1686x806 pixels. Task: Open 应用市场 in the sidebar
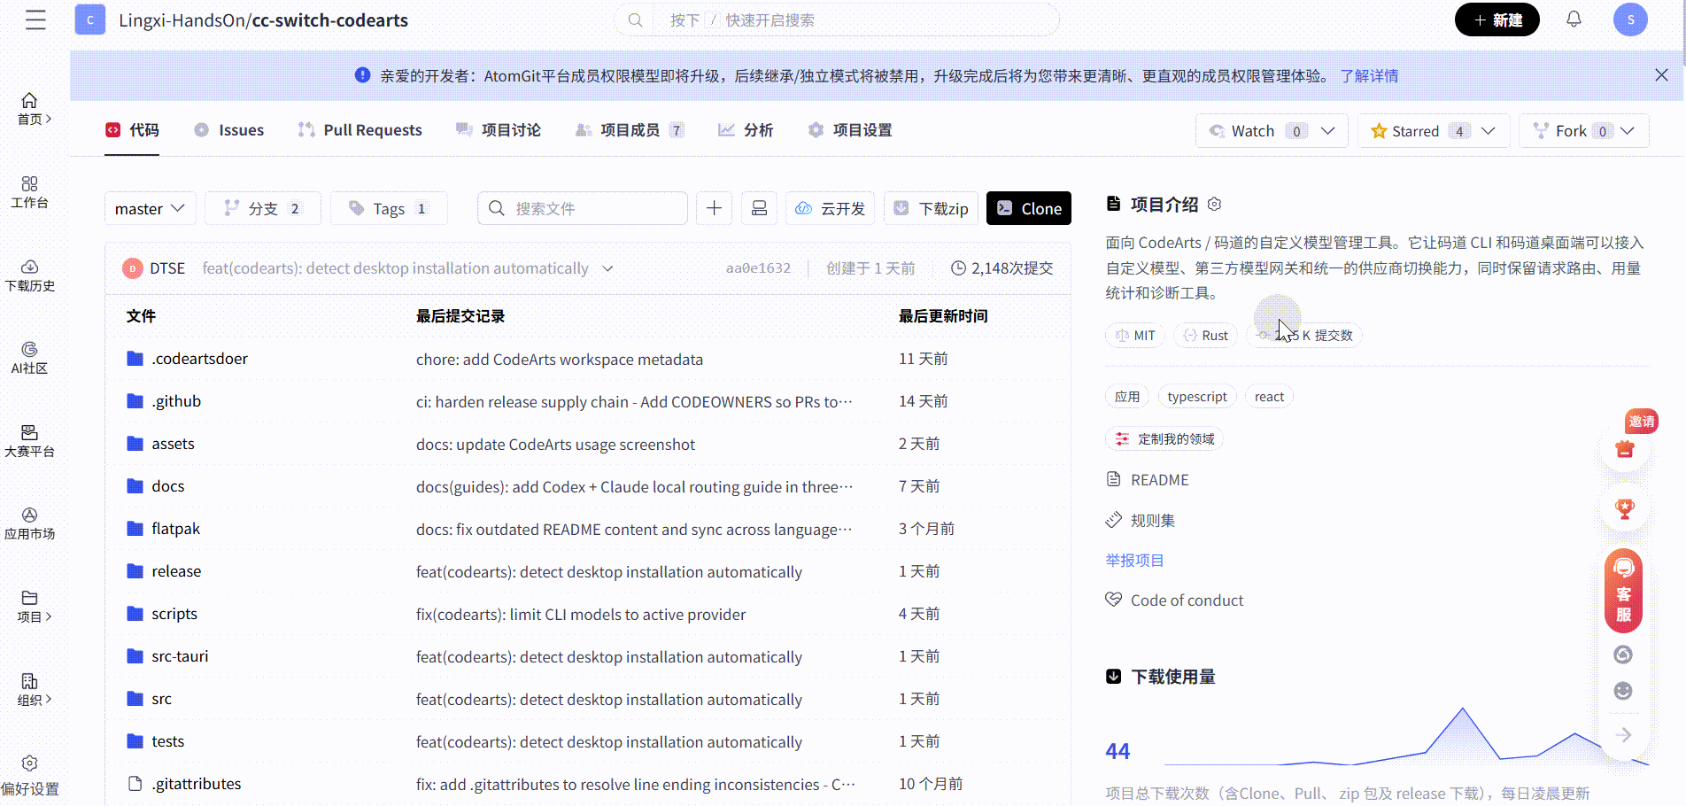pyautogui.click(x=30, y=523)
